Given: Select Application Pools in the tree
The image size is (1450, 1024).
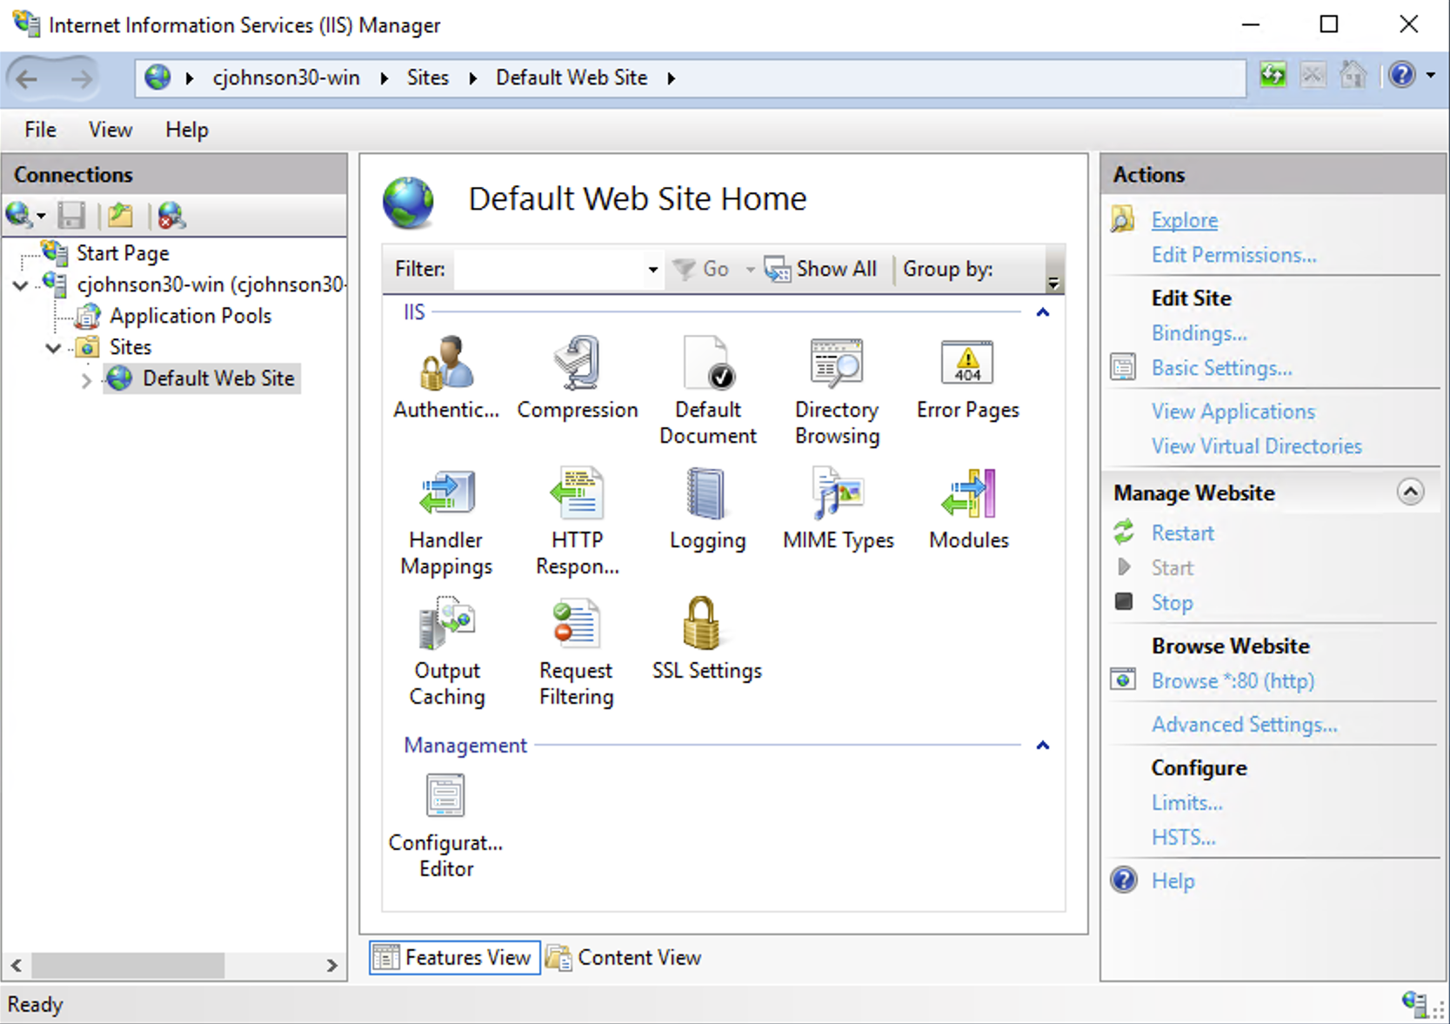Looking at the screenshot, I should tap(190, 316).
